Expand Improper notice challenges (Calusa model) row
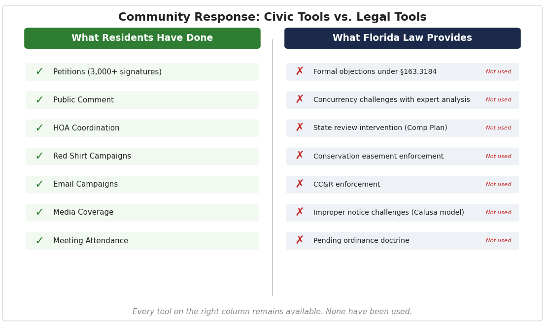 tap(402, 212)
